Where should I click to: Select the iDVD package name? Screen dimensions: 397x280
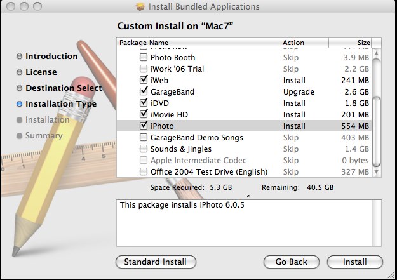(x=159, y=103)
